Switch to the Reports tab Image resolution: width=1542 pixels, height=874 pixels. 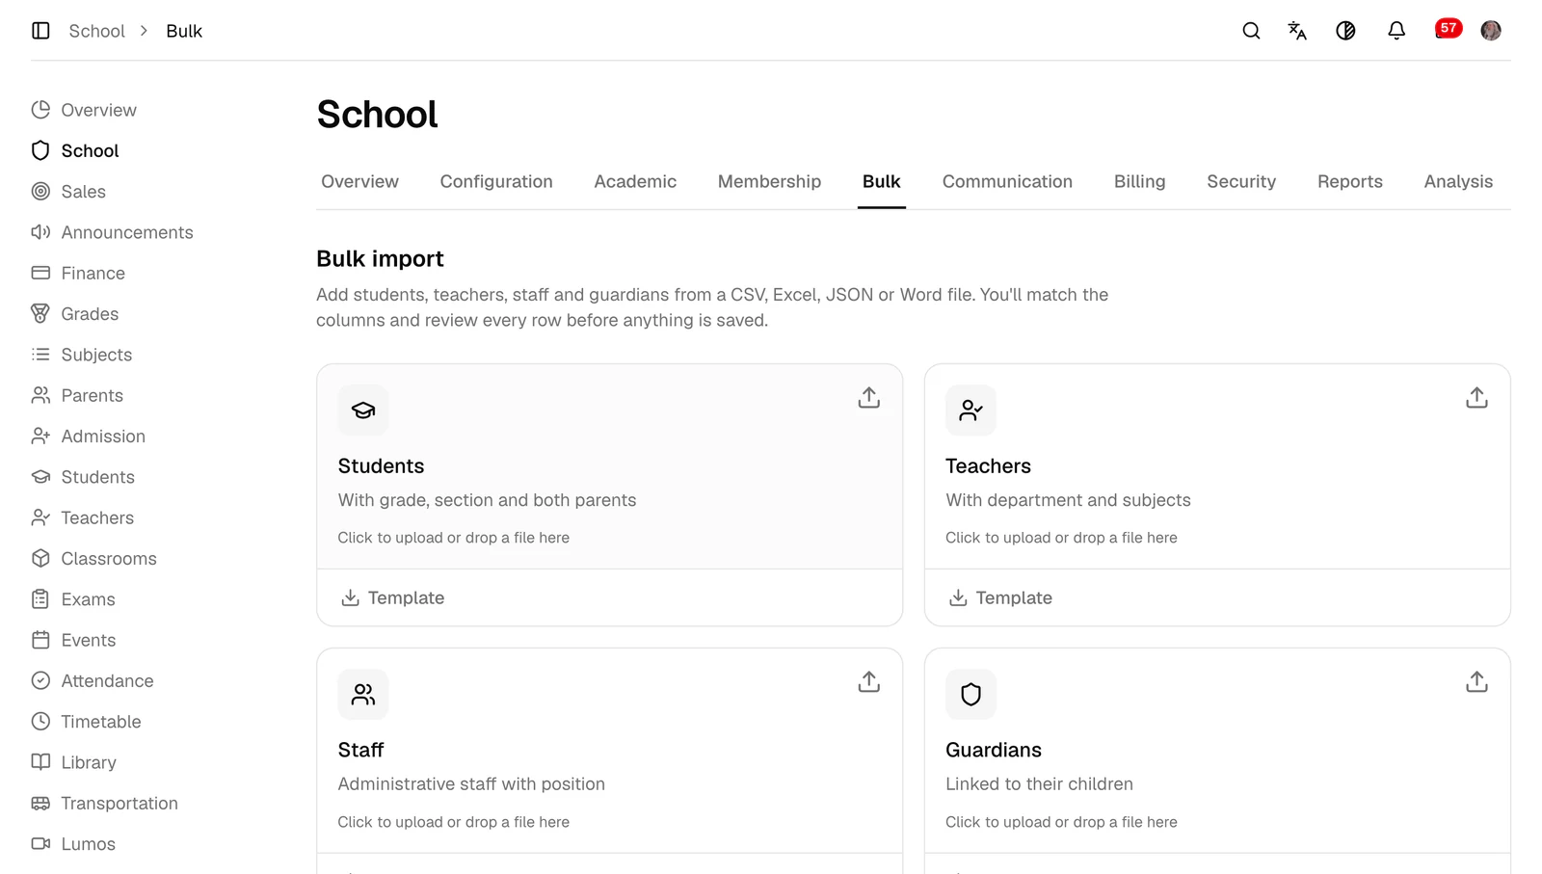pyautogui.click(x=1349, y=182)
